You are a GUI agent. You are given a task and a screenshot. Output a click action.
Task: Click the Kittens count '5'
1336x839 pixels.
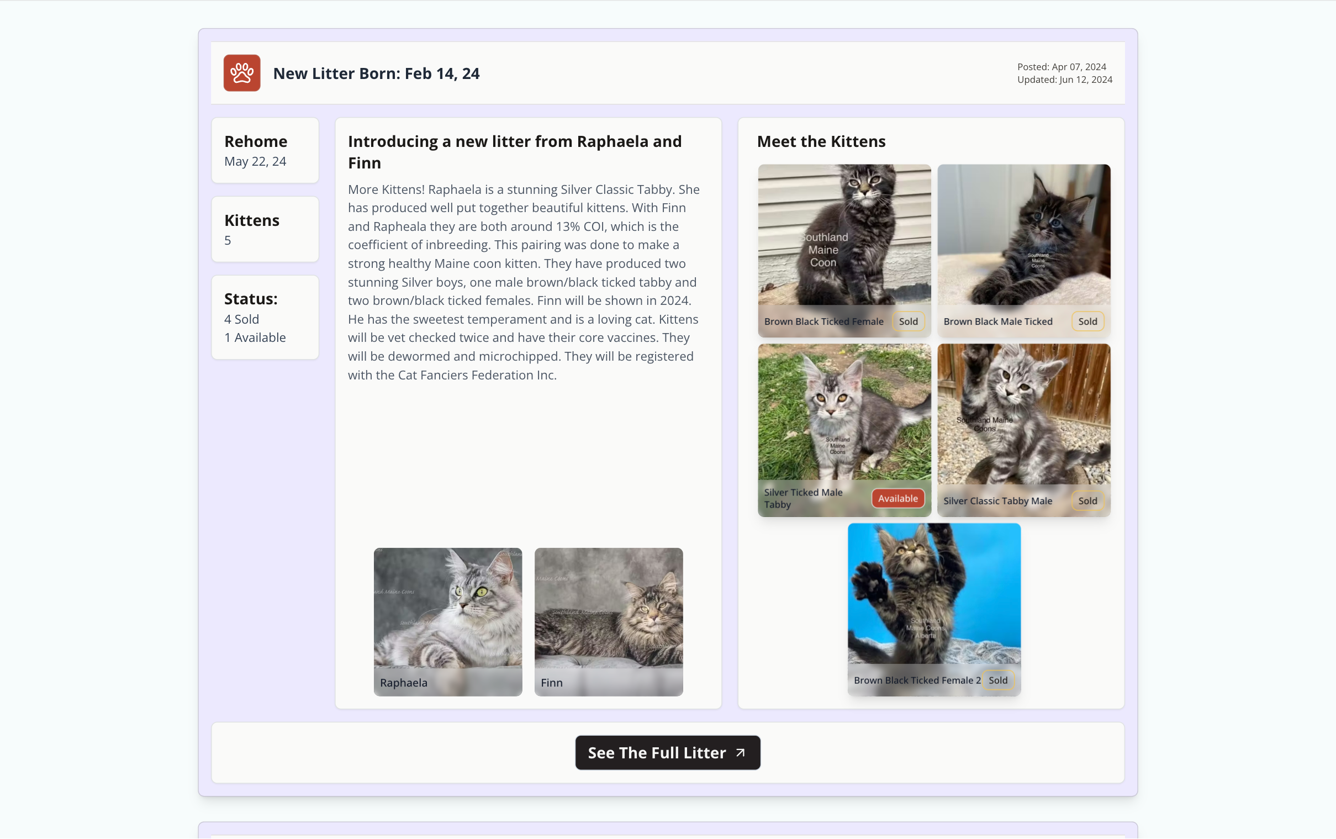(x=228, y=240)
